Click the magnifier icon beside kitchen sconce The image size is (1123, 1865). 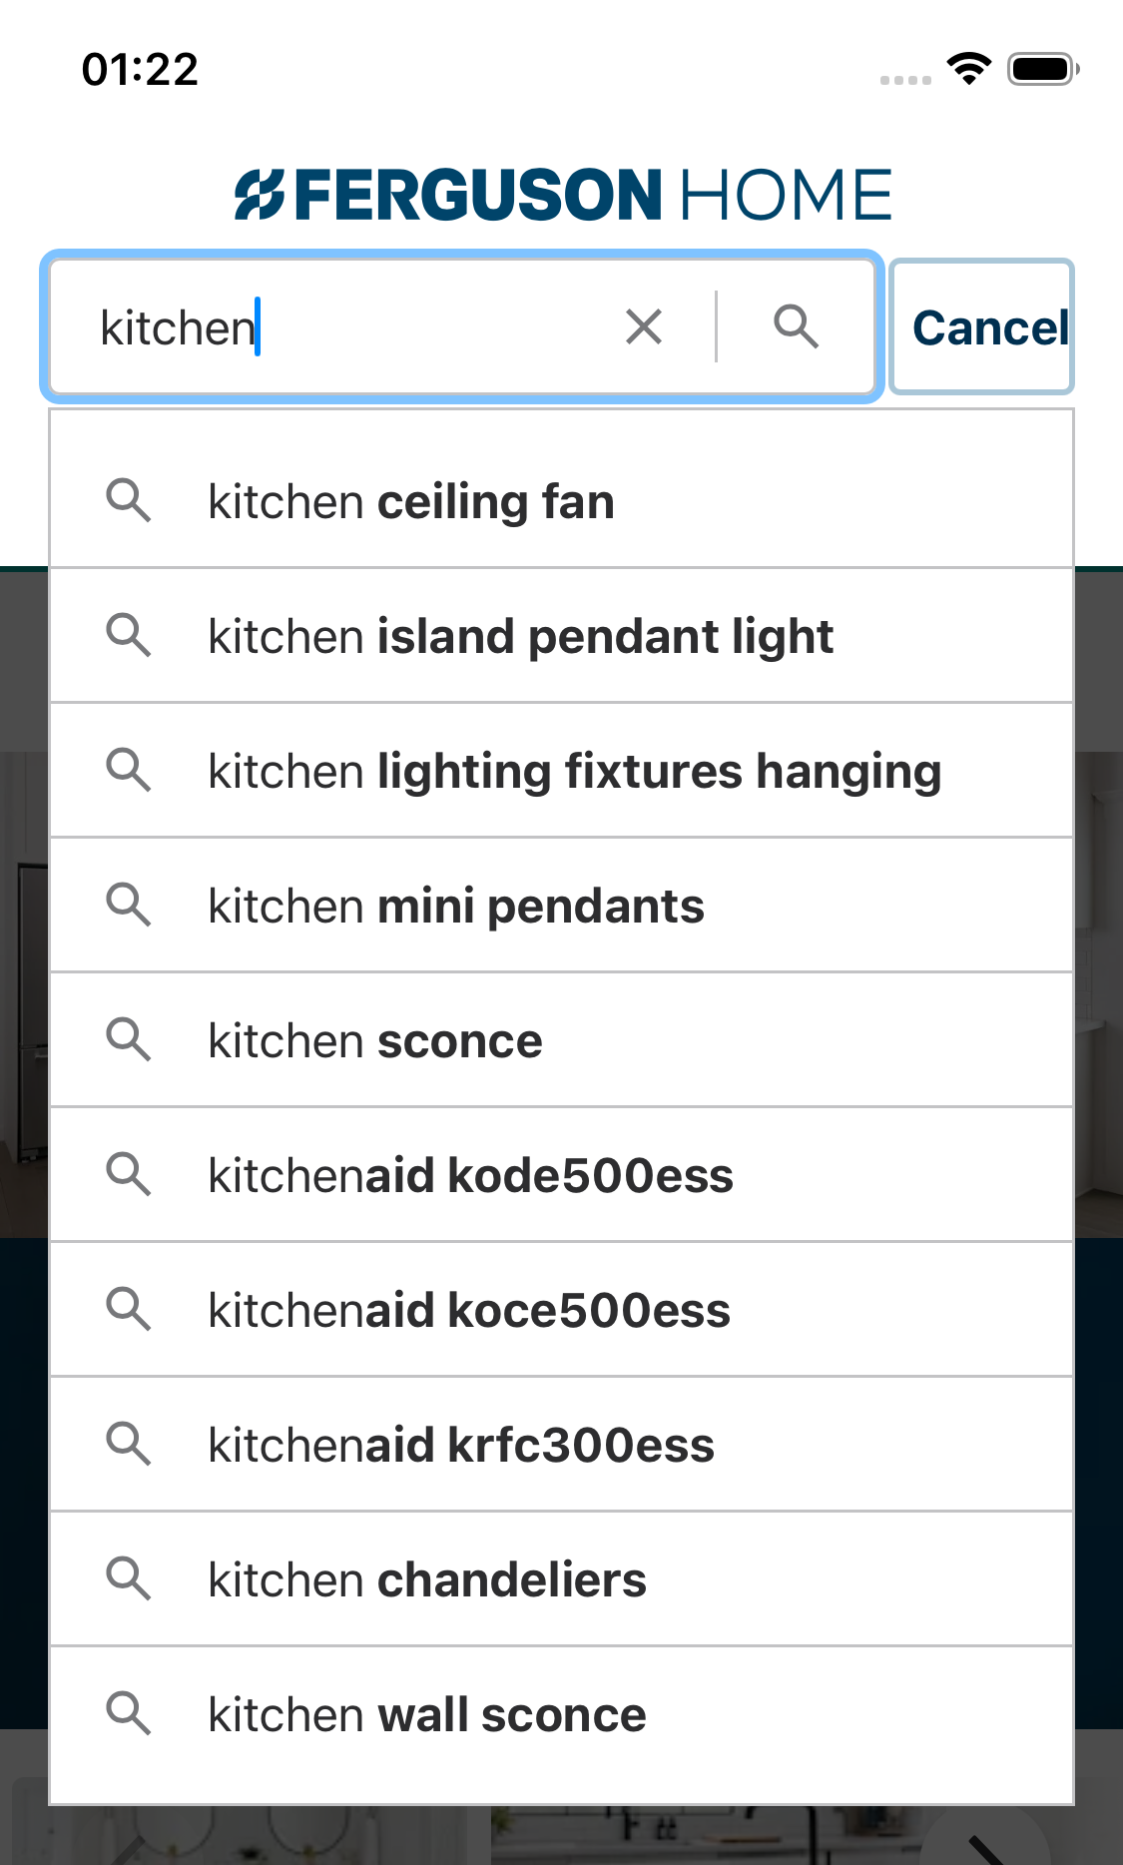tap(130, 1039)
